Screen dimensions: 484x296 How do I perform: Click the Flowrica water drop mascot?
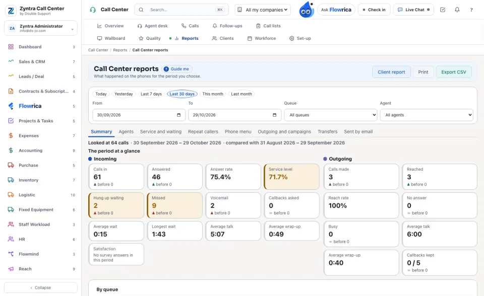tap(307, 10)
